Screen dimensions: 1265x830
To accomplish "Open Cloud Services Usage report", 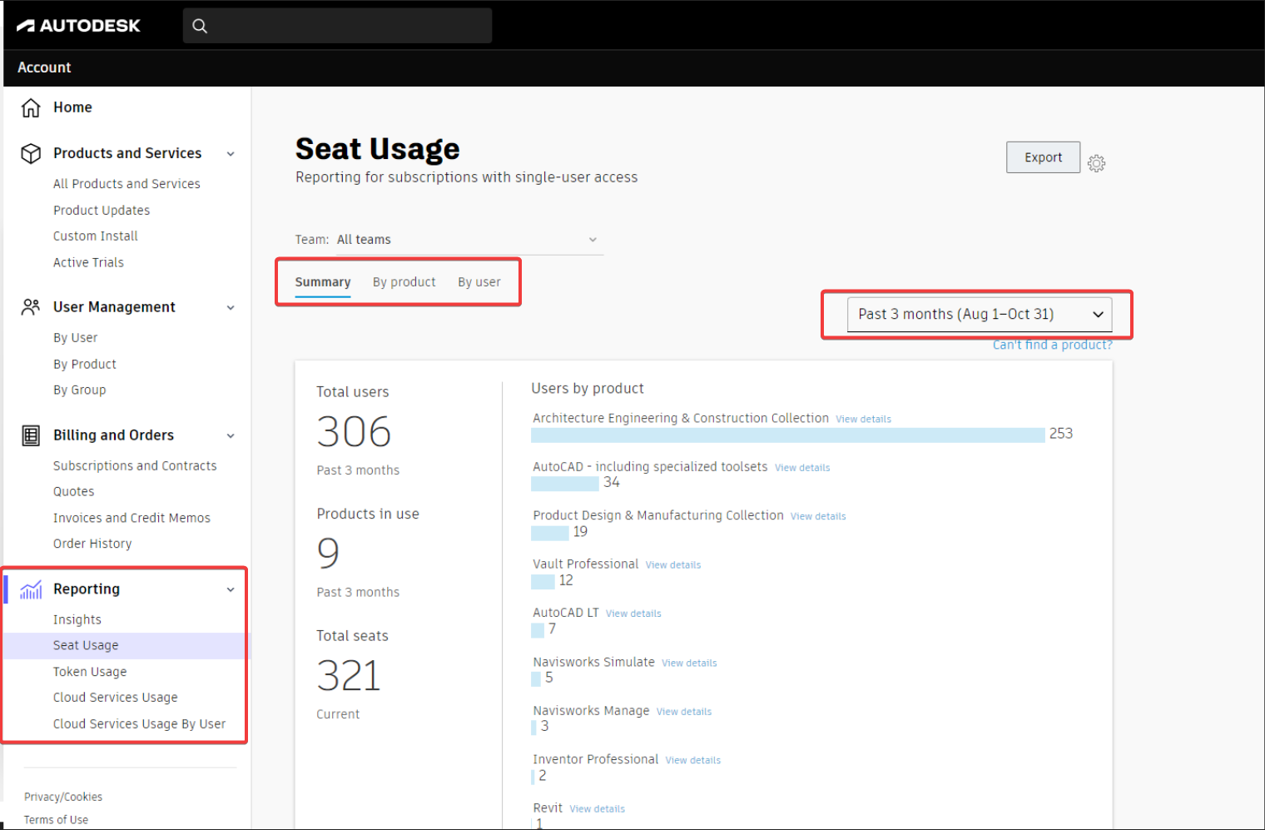I will point(116,698).
